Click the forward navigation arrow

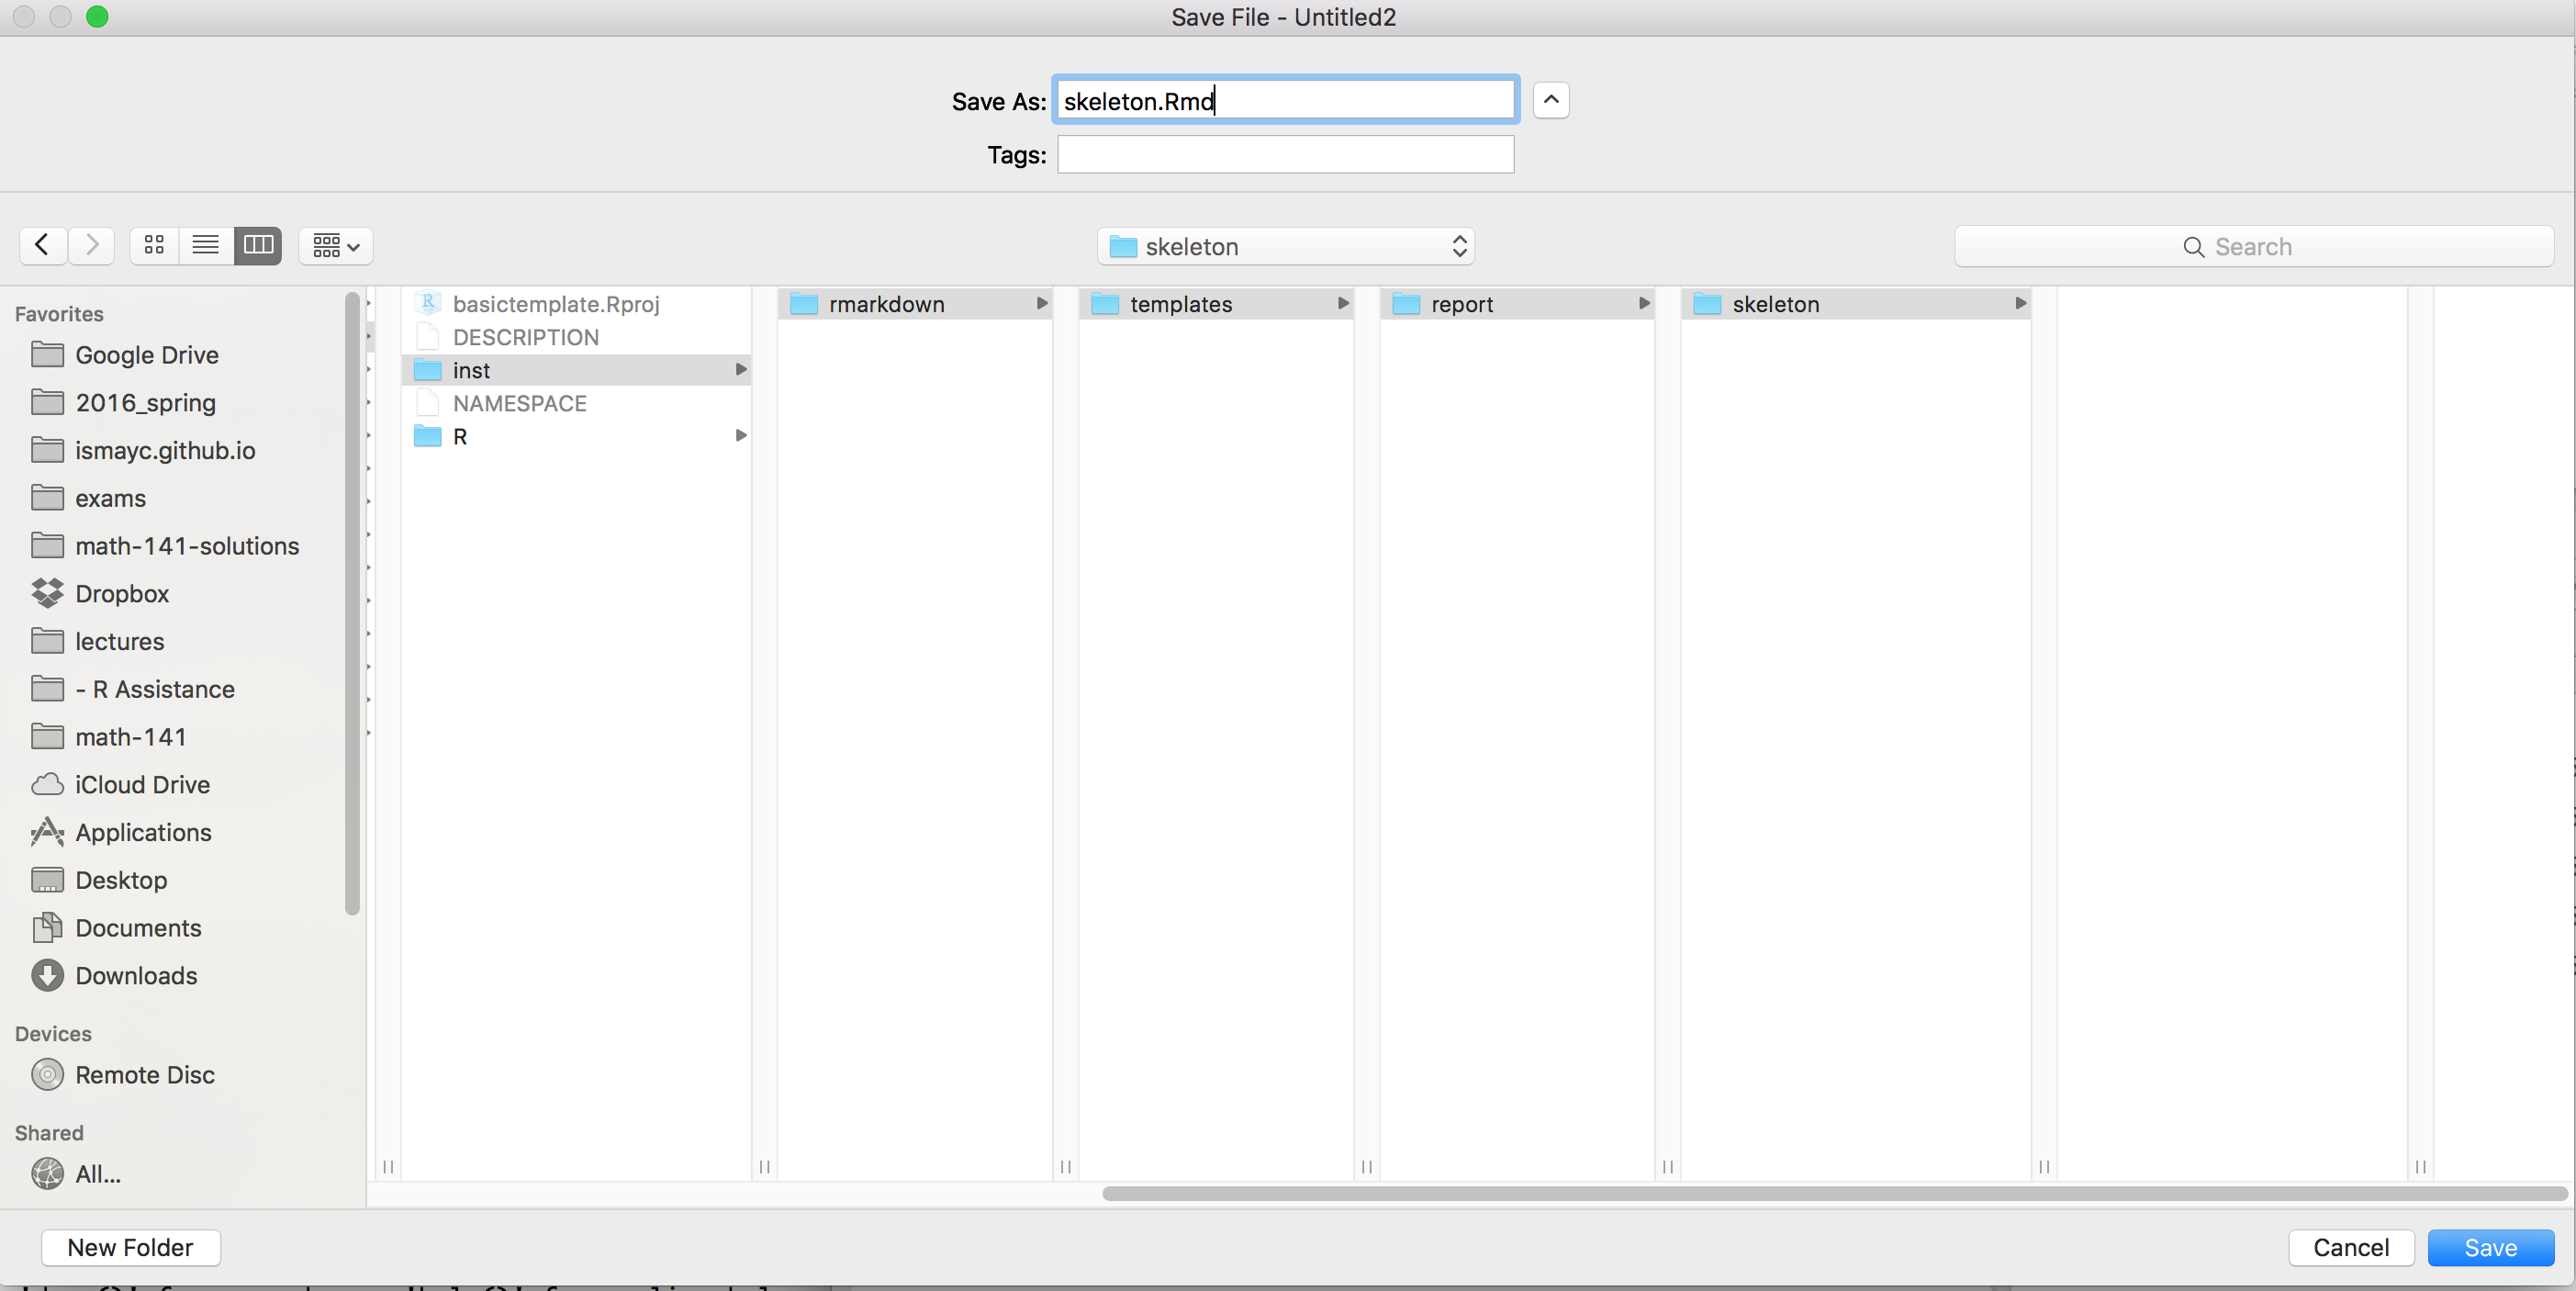(92, 245)
